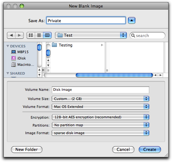Go forward with the right arrow button
This screenshot has height=162, width=172.
click(19, 35)
